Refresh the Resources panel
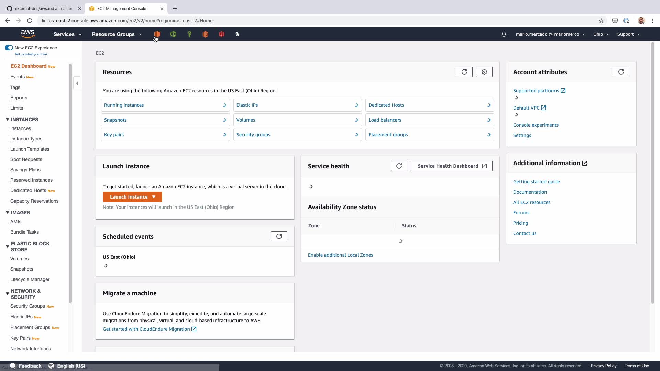This screenshot has height=371, width=660. [464, 72]
